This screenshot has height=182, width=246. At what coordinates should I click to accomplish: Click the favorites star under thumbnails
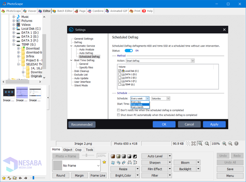(4, 178)
